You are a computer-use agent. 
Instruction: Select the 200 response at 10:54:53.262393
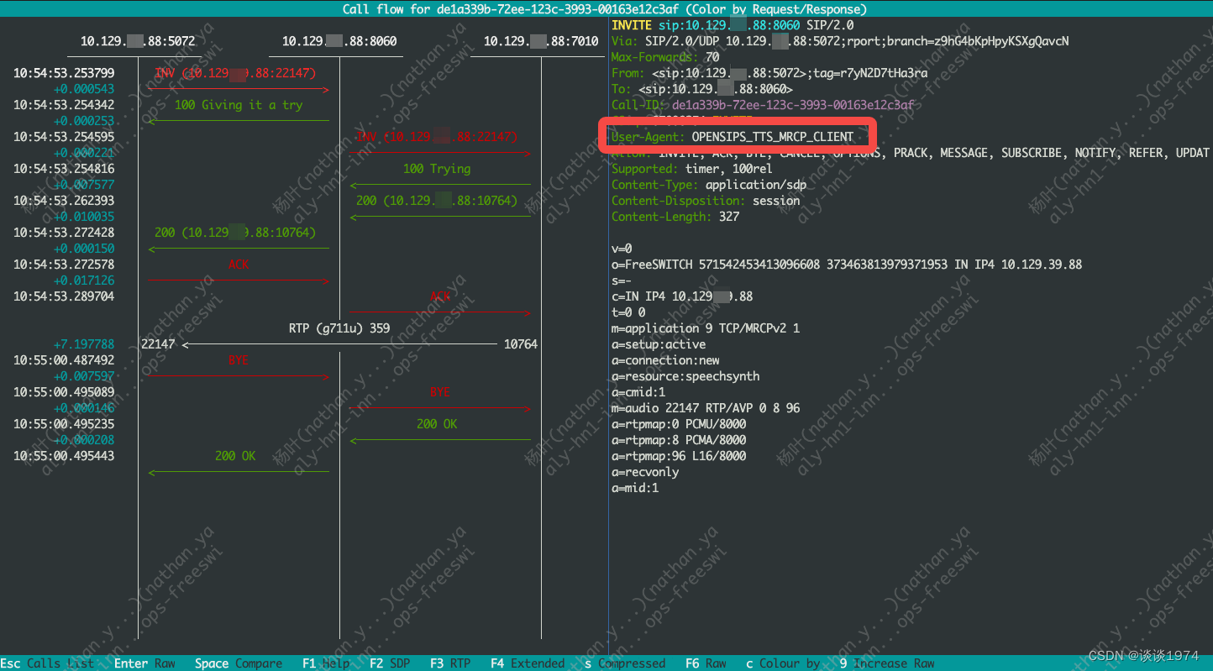pyautogui.click(x=437, y=201)
